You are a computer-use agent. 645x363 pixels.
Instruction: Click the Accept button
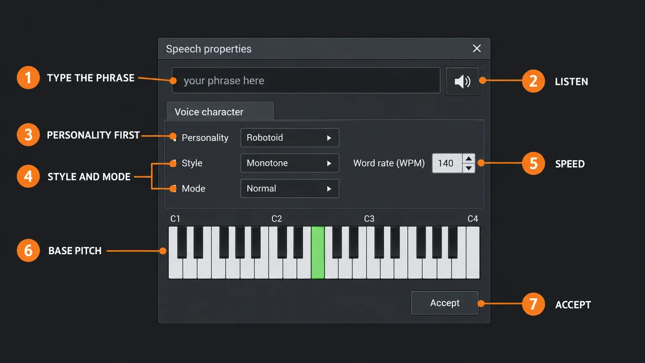(445, 303)
